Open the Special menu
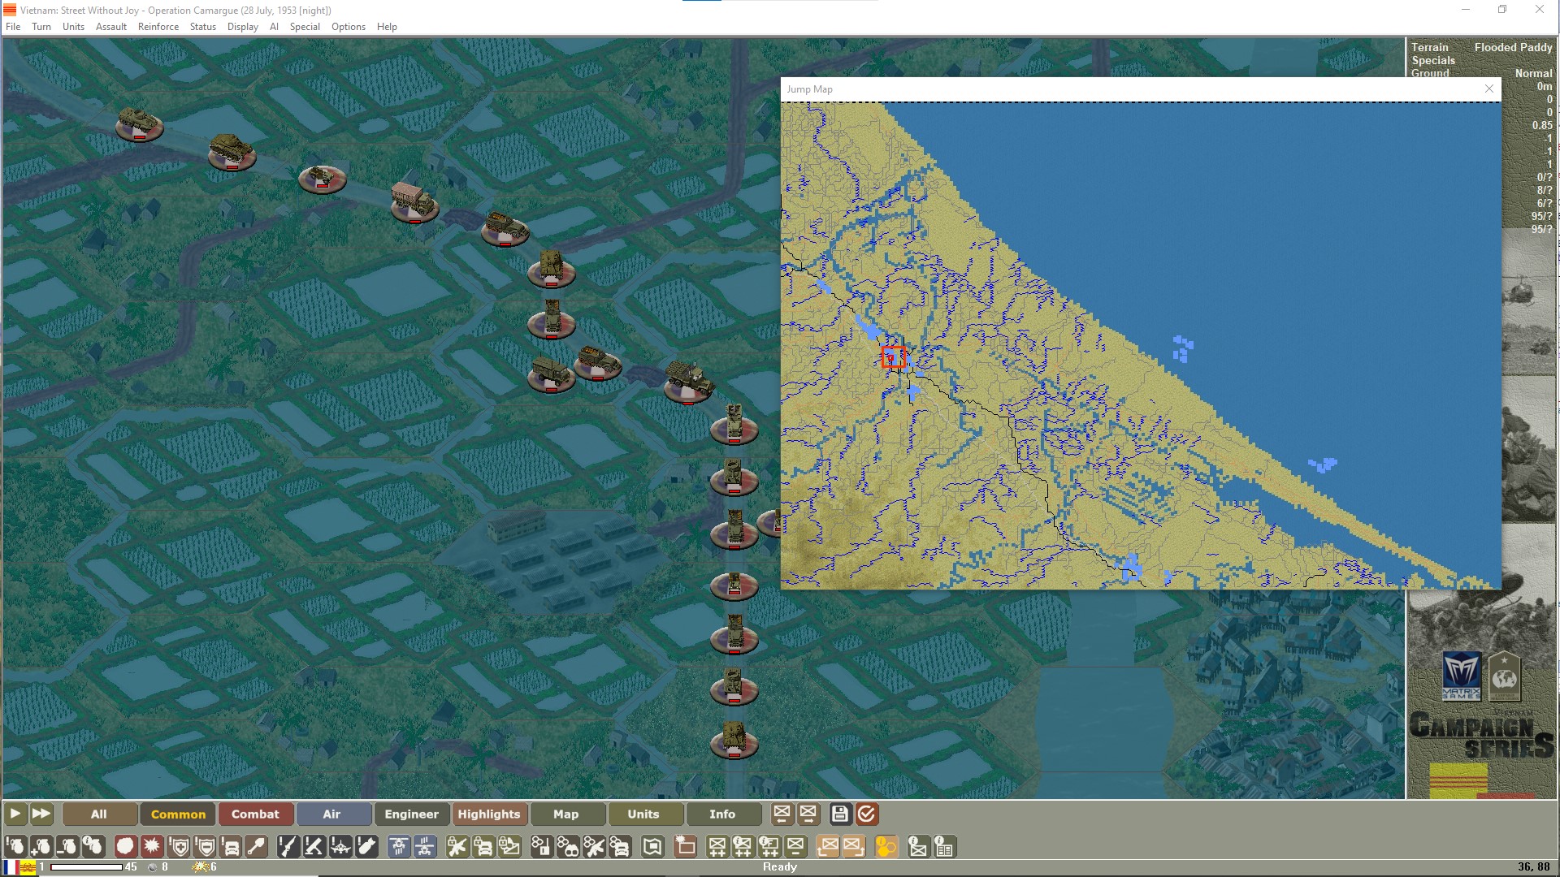 click(x=305, y=27)
